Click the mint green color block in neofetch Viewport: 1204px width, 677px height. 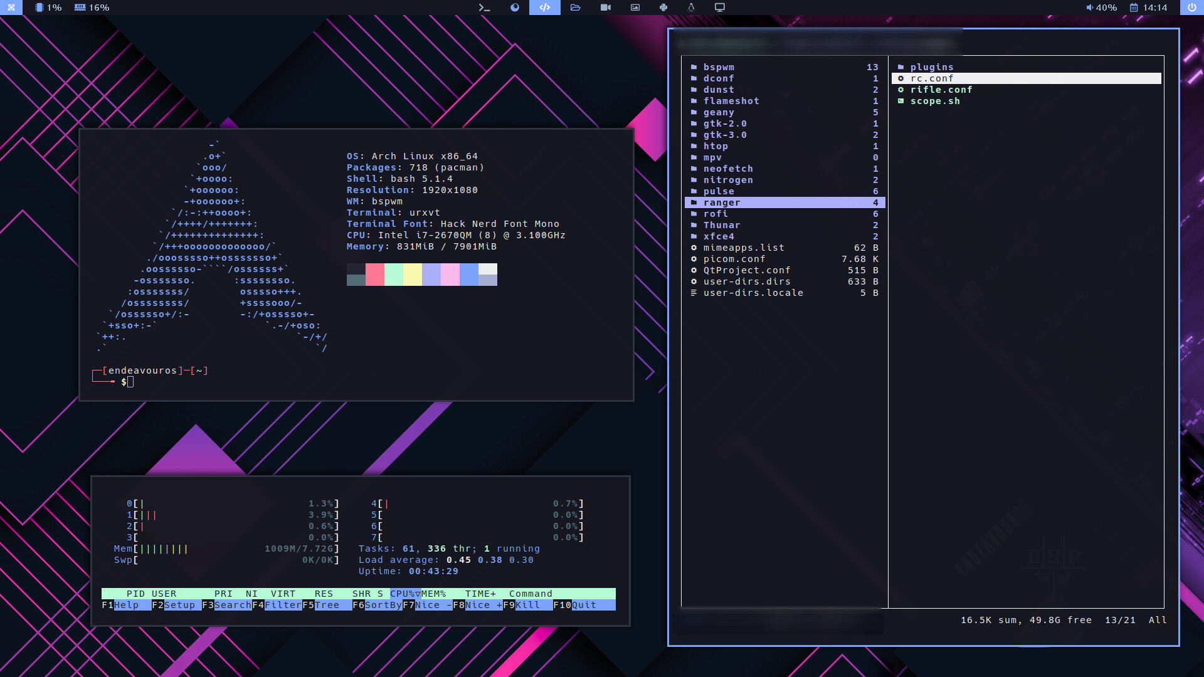tap(394, 275)
